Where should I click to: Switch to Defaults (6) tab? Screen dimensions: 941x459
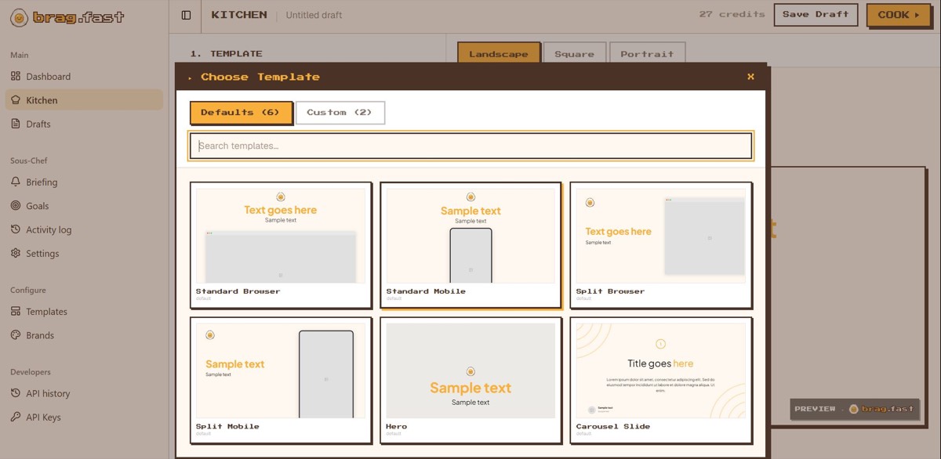[x=241, y=112]
